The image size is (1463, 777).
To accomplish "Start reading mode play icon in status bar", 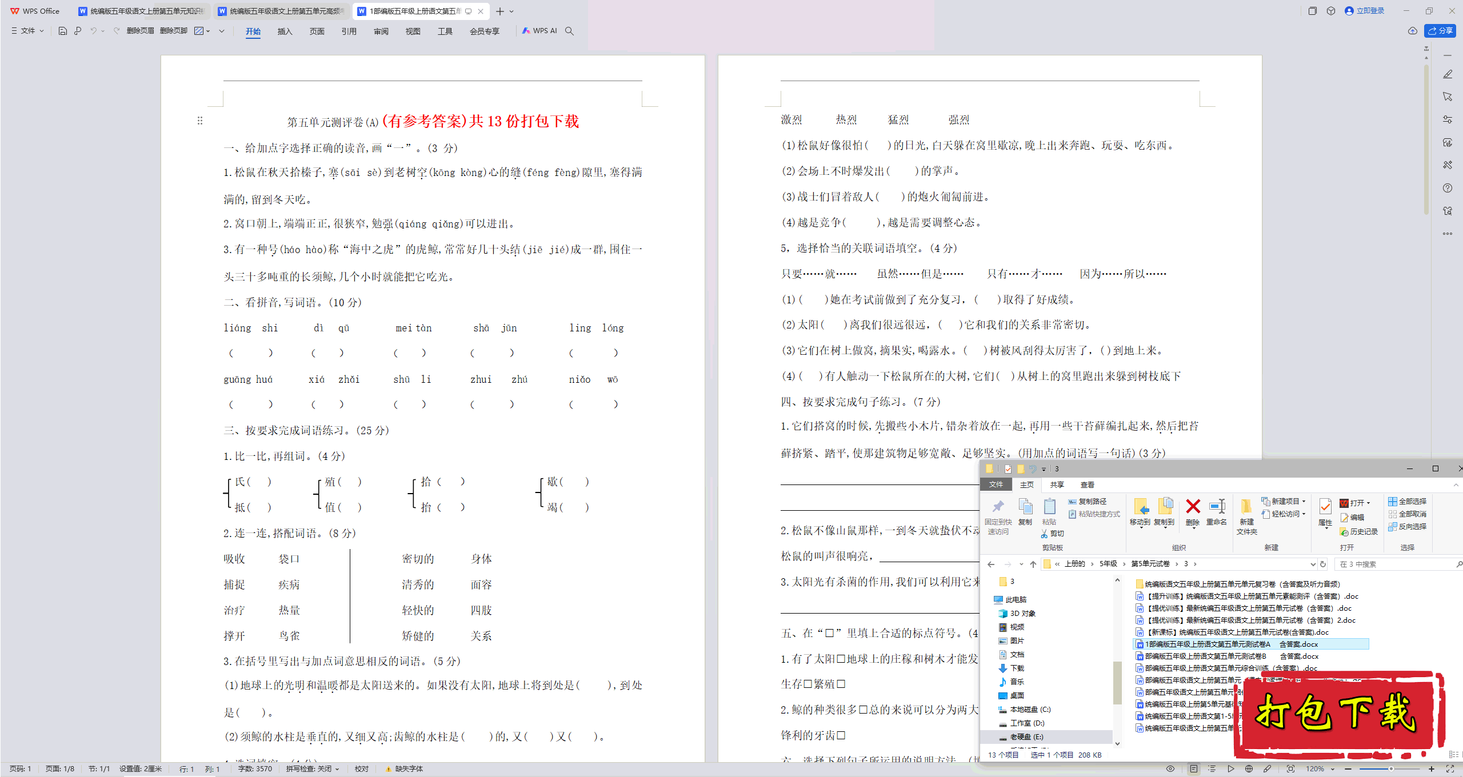I will [x=1231, y=769].
